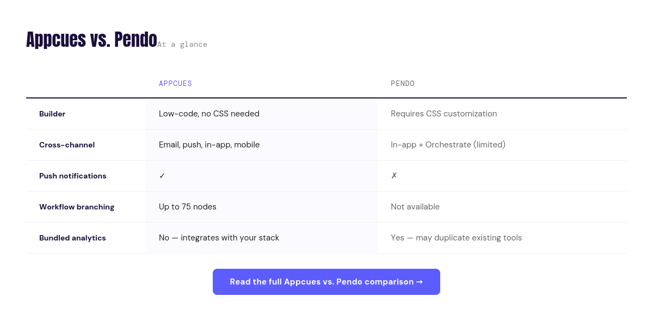
Task: Click 'Yes — may duplicate existing tools'
Action: point(456,238)
